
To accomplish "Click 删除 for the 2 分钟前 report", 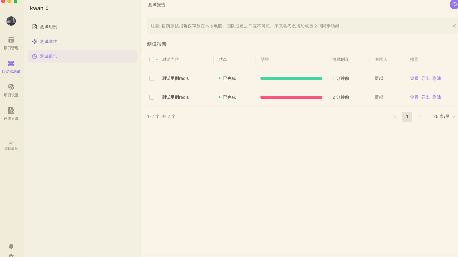I will (x=437, y=97).
